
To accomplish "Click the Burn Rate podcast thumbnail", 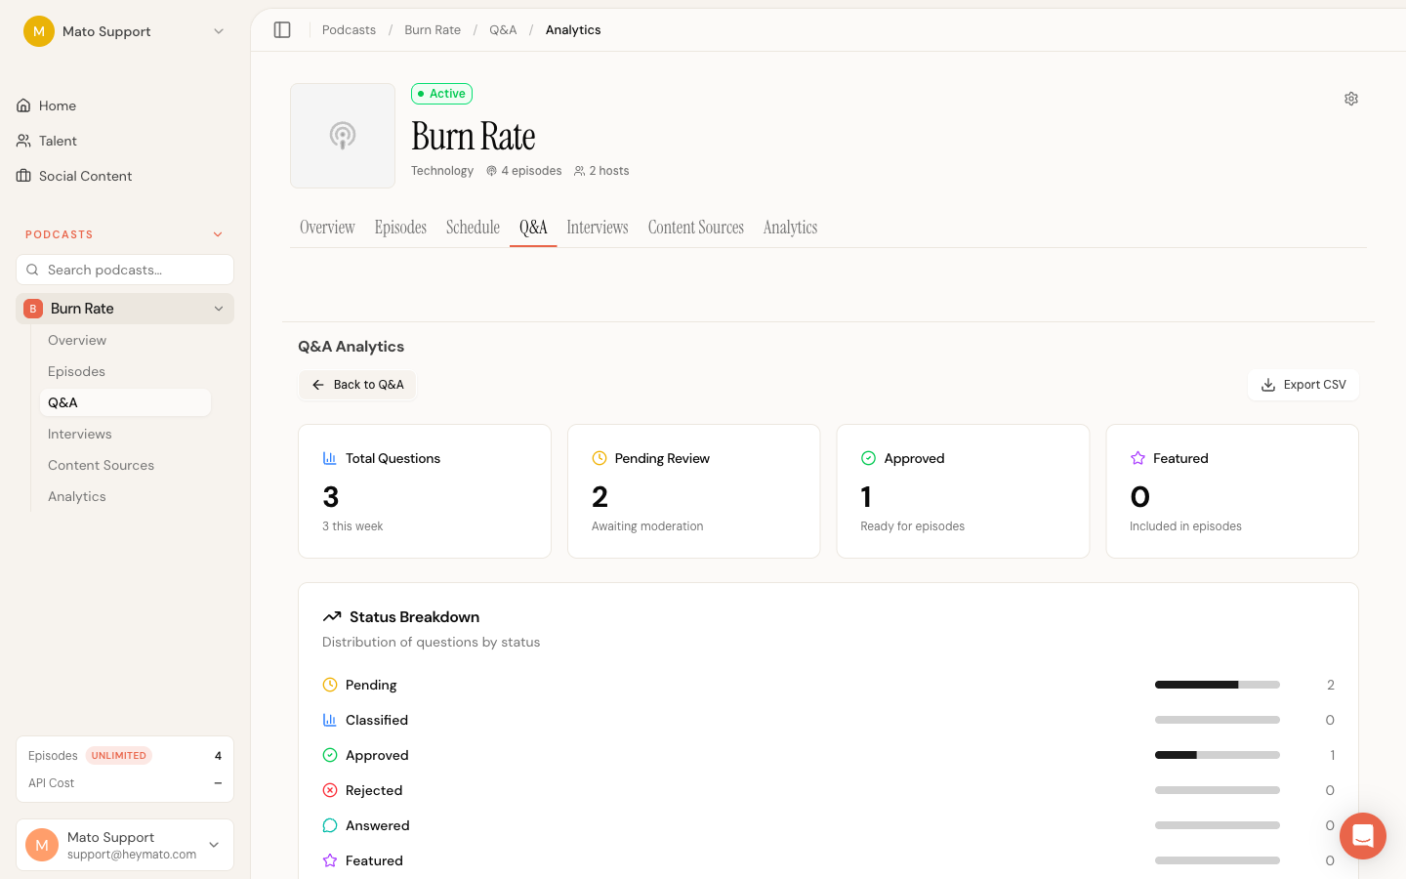I will pos(343,136).
